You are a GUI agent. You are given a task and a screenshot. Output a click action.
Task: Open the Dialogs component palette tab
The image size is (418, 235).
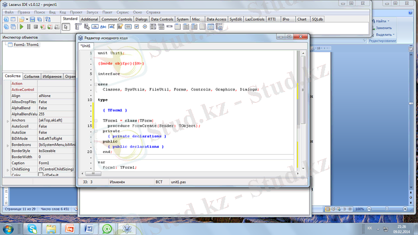(x=141, y=19)
